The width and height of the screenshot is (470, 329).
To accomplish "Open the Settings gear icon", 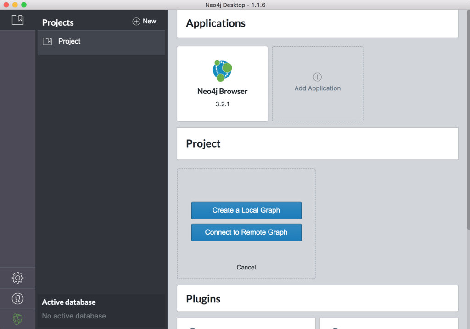I will tap(17, 278).
